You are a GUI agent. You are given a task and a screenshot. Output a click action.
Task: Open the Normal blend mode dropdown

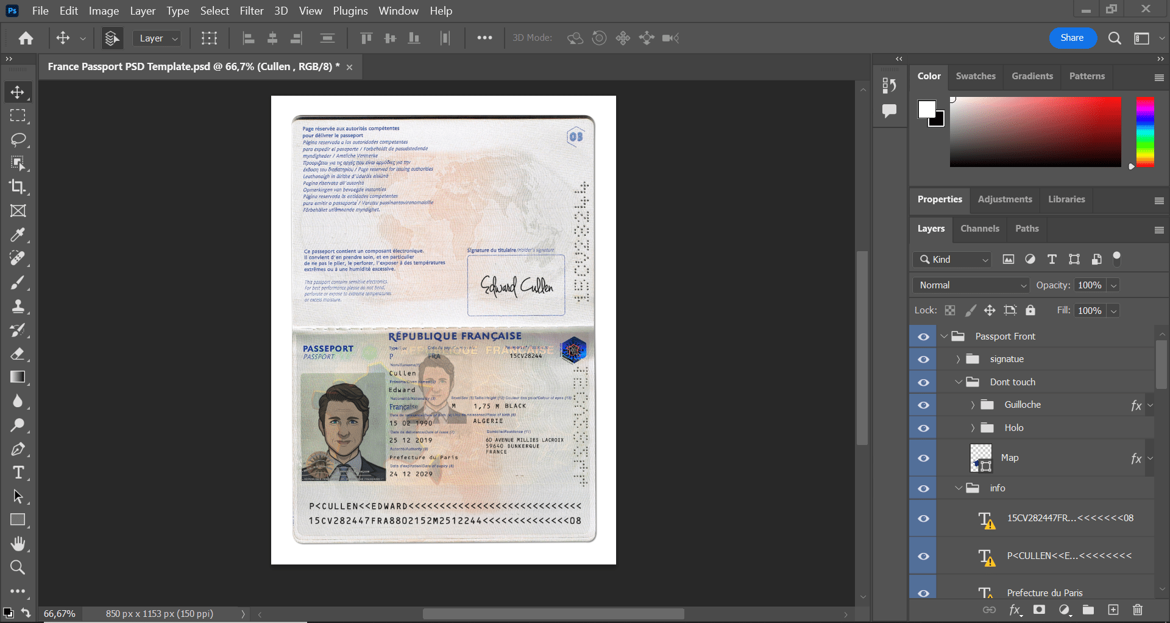(971, 285)
